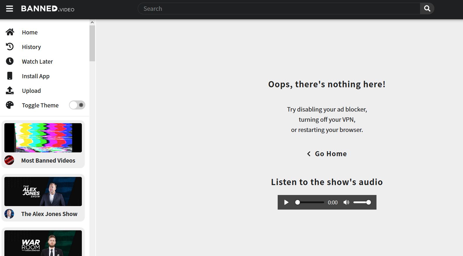Focus the Search input field
463x256 pixels.
coord(279,8)
